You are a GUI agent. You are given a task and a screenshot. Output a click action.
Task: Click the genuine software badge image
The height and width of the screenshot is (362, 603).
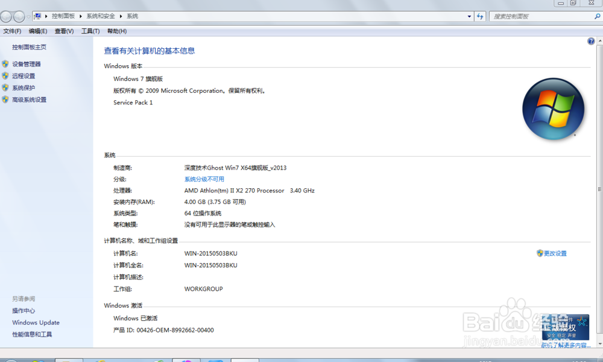tap(566, 328)
